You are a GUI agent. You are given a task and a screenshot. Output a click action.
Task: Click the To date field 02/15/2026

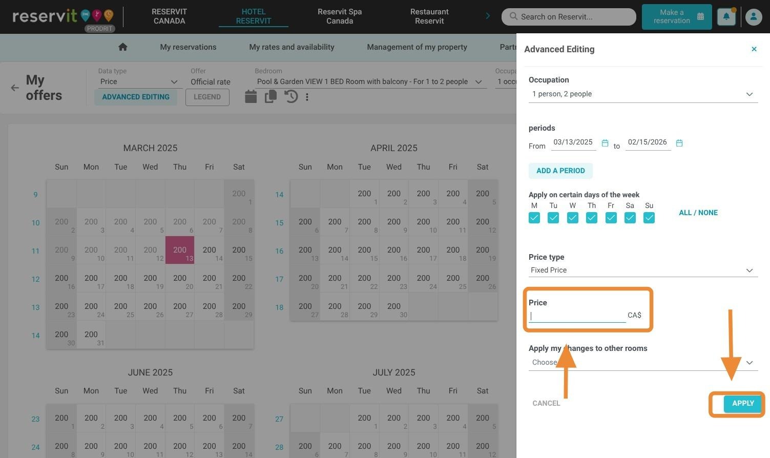tap(648, 142)
